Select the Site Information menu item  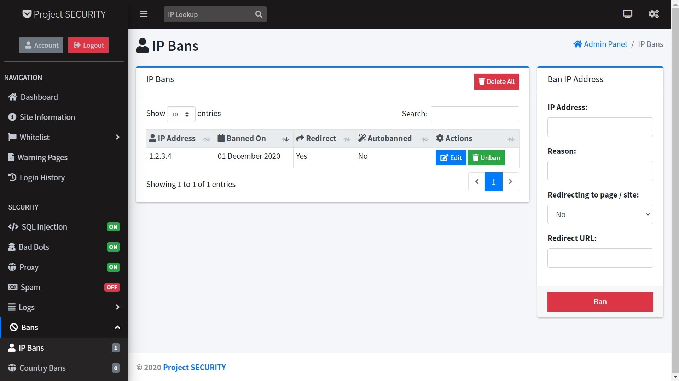[x=47, y=117]
